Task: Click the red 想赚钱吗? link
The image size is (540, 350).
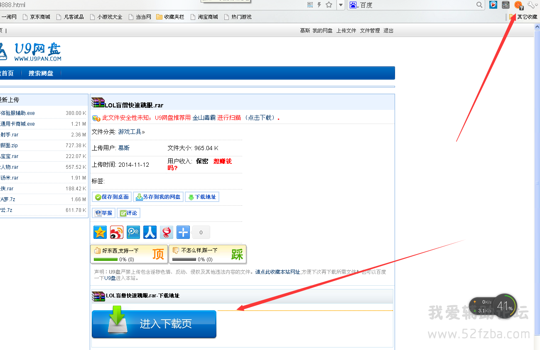Action: [200, 164]
